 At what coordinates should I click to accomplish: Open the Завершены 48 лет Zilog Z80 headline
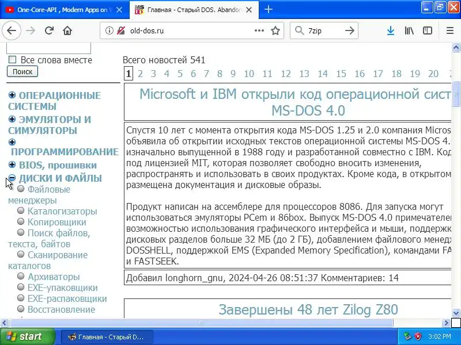pyautogui.click(x=308, y=309)
